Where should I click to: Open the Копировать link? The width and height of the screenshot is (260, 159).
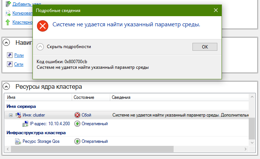pos(22,13)
